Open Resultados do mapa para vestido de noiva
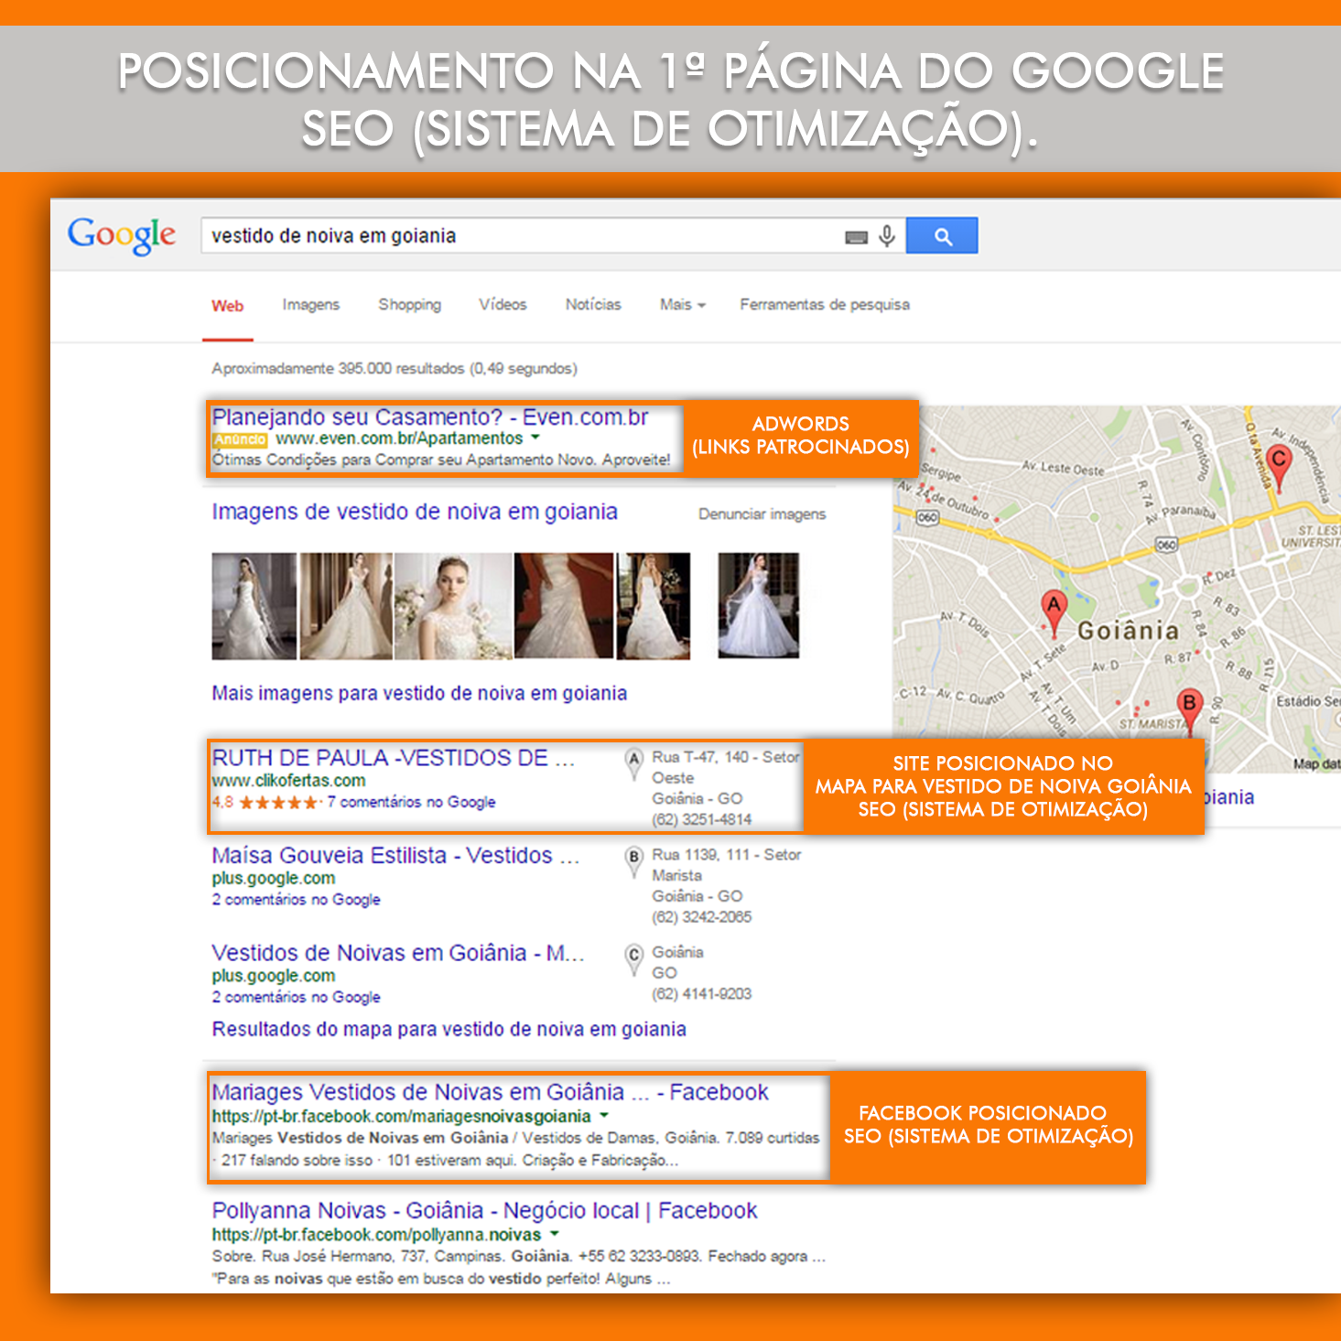This screenshot has height=1341, width=1341. coord(449,1030)
